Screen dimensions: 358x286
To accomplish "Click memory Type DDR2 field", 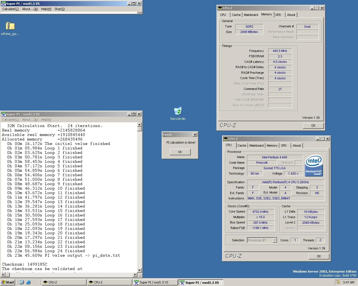I will tap(249, 27).
